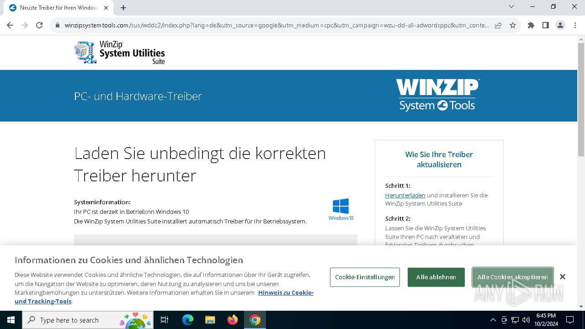Click the cookie banner heading text

click(129, 260)
